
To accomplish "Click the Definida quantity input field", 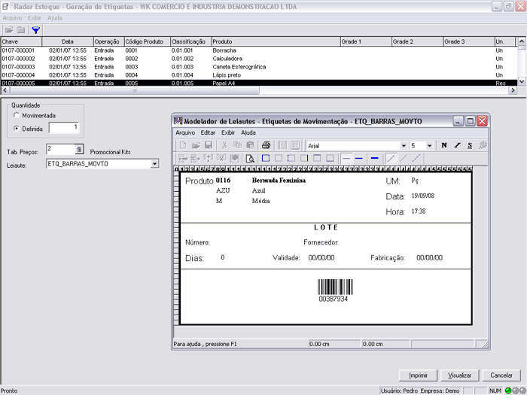I will click(64, 129).
